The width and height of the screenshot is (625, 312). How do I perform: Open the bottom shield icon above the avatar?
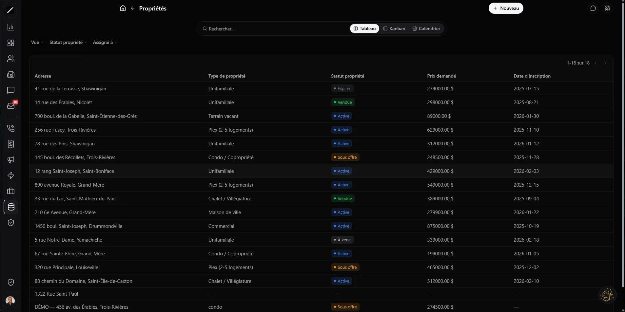[11, 282]
